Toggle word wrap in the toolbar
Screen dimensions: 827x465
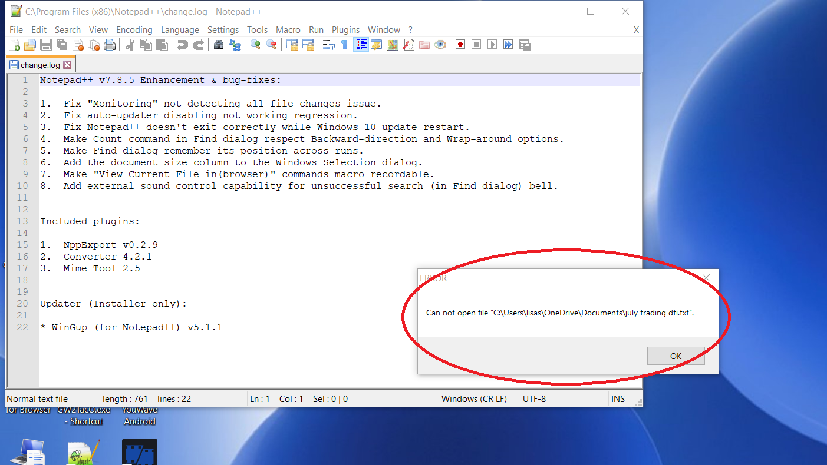click(x=329, y=45)
